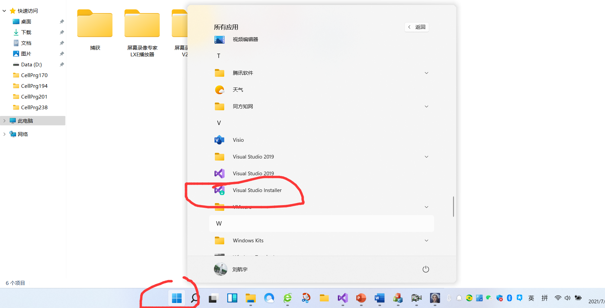Select the 屏幕录像专家 LXE播放器 folder
Viewport: 605px width, 308px height.
point(142,33)
